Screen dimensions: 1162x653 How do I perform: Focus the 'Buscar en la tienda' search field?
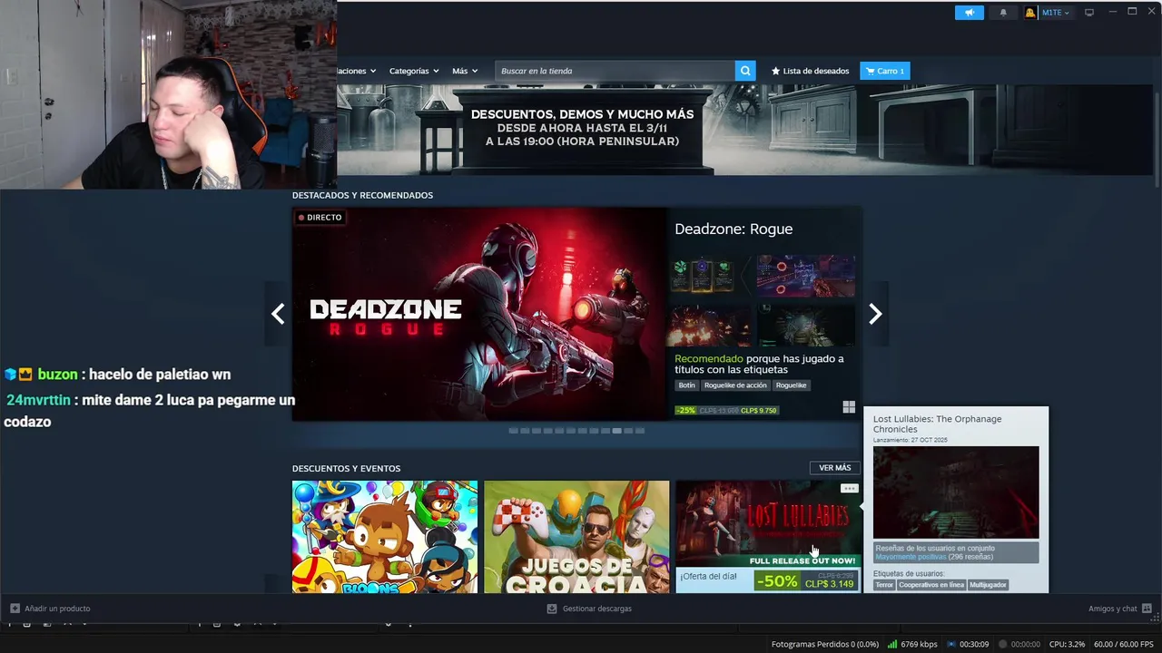point(615,71)
